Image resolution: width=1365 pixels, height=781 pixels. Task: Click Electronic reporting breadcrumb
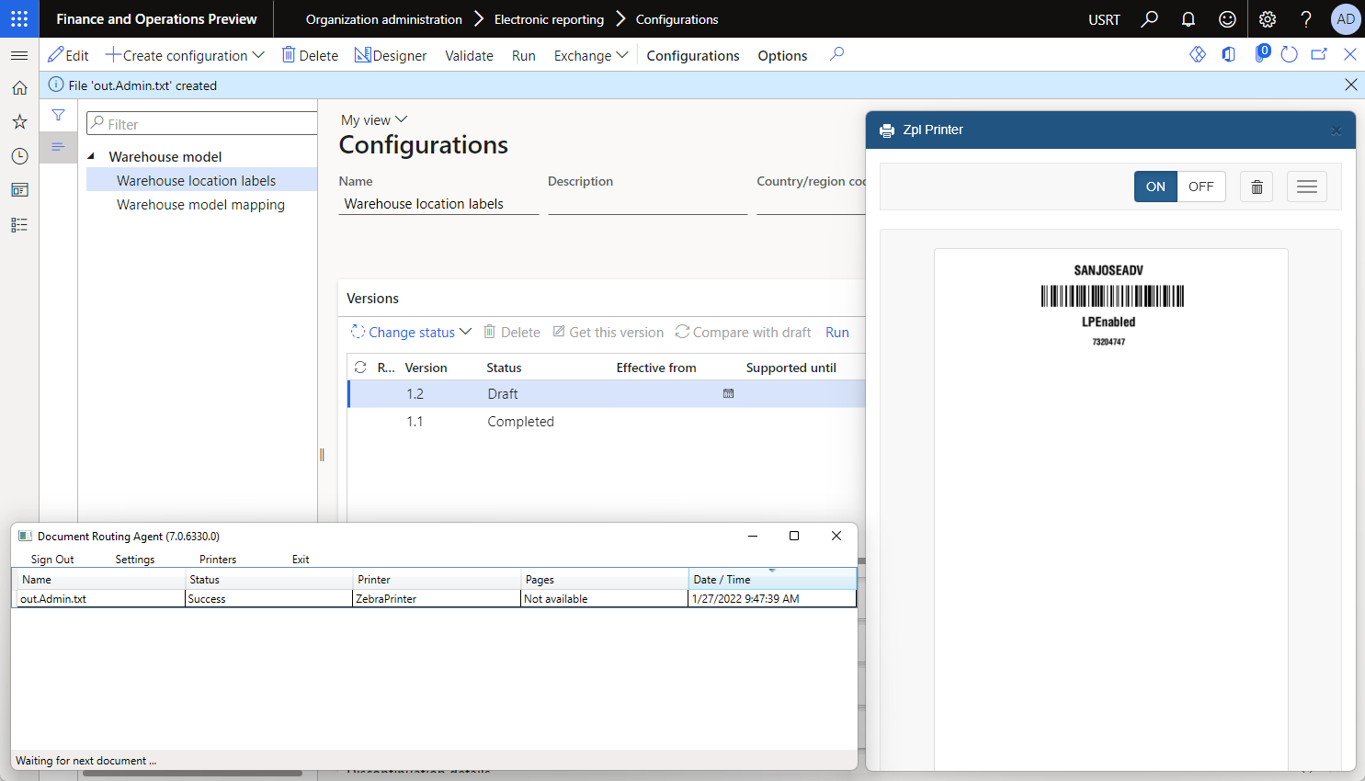click(x=549, y=19)
